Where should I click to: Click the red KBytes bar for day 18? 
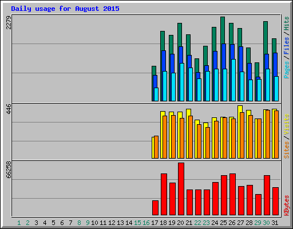click(x=164, y=194)
